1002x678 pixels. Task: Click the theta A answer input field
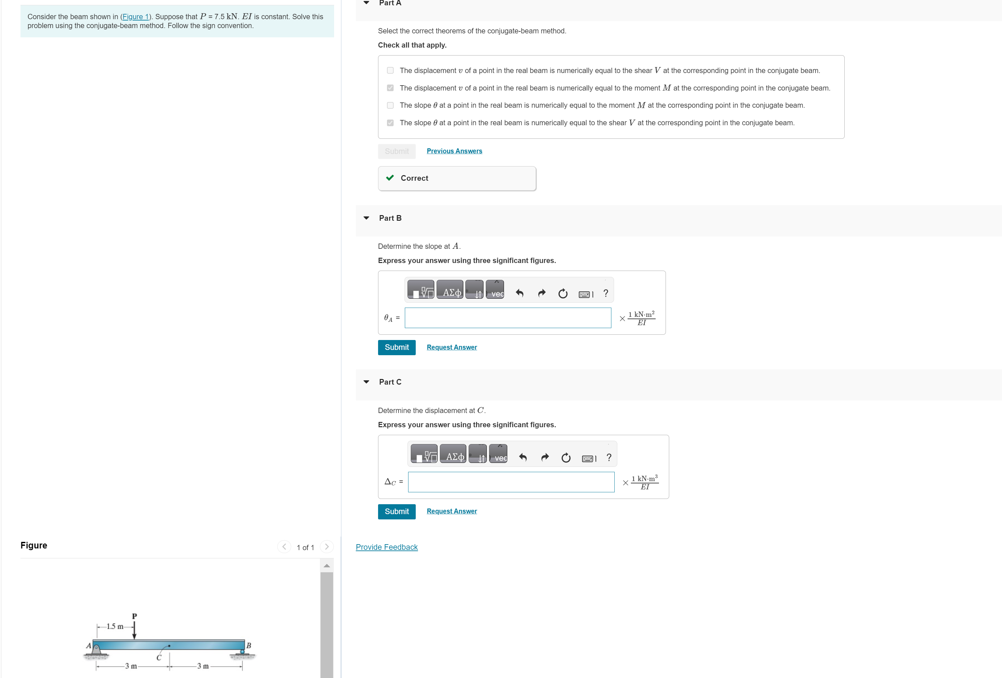[x=508, y=318]
